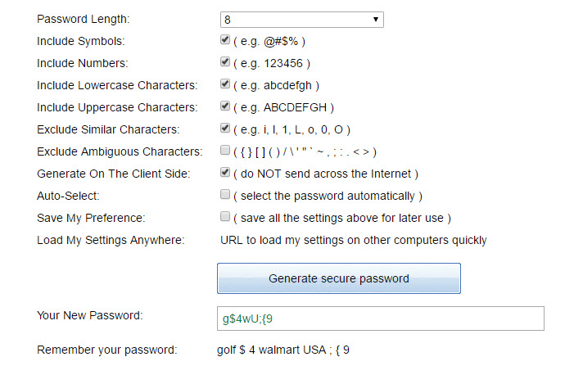Enable the Auto-Select checkbox
574x366 pixels.
click(x=225, y=195)
